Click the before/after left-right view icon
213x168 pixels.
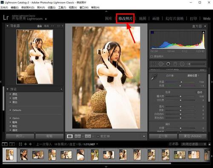point(78,136)
